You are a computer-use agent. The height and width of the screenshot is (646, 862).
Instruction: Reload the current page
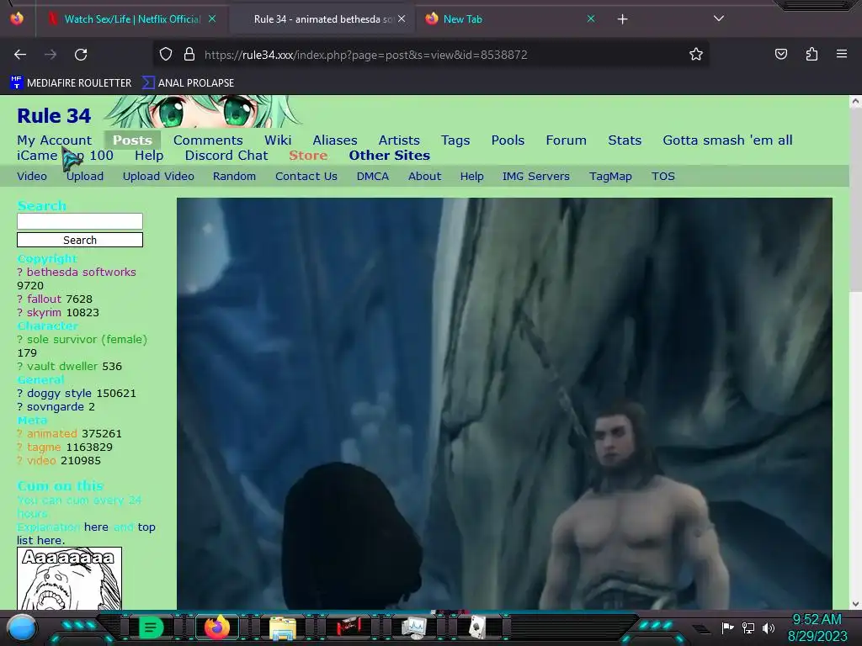pos(81,55)
